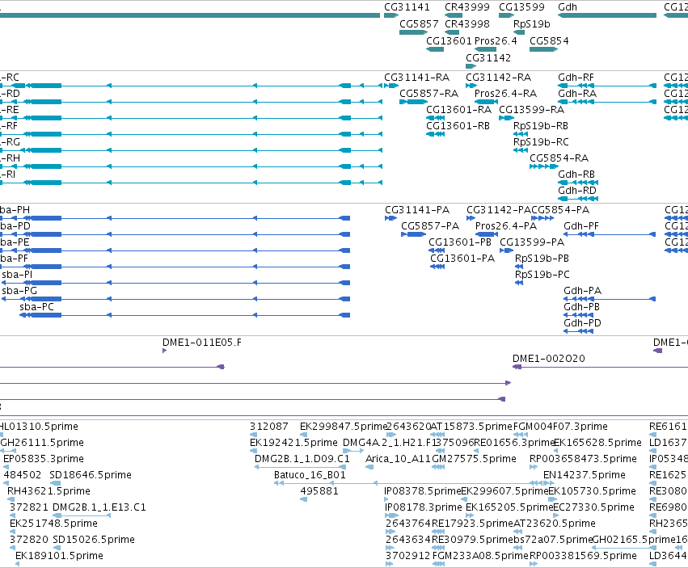This screenshot has height=568, width=688.
Task: Click the CG5854 gene label
Action: [x=549, y=40]
